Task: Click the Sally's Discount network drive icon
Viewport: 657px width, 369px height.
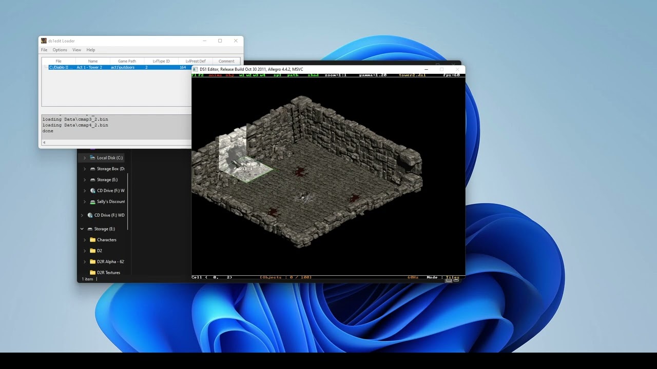Action: point(92,201)
